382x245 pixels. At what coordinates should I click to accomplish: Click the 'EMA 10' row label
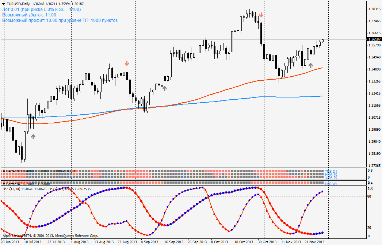(x=331, y=177)
